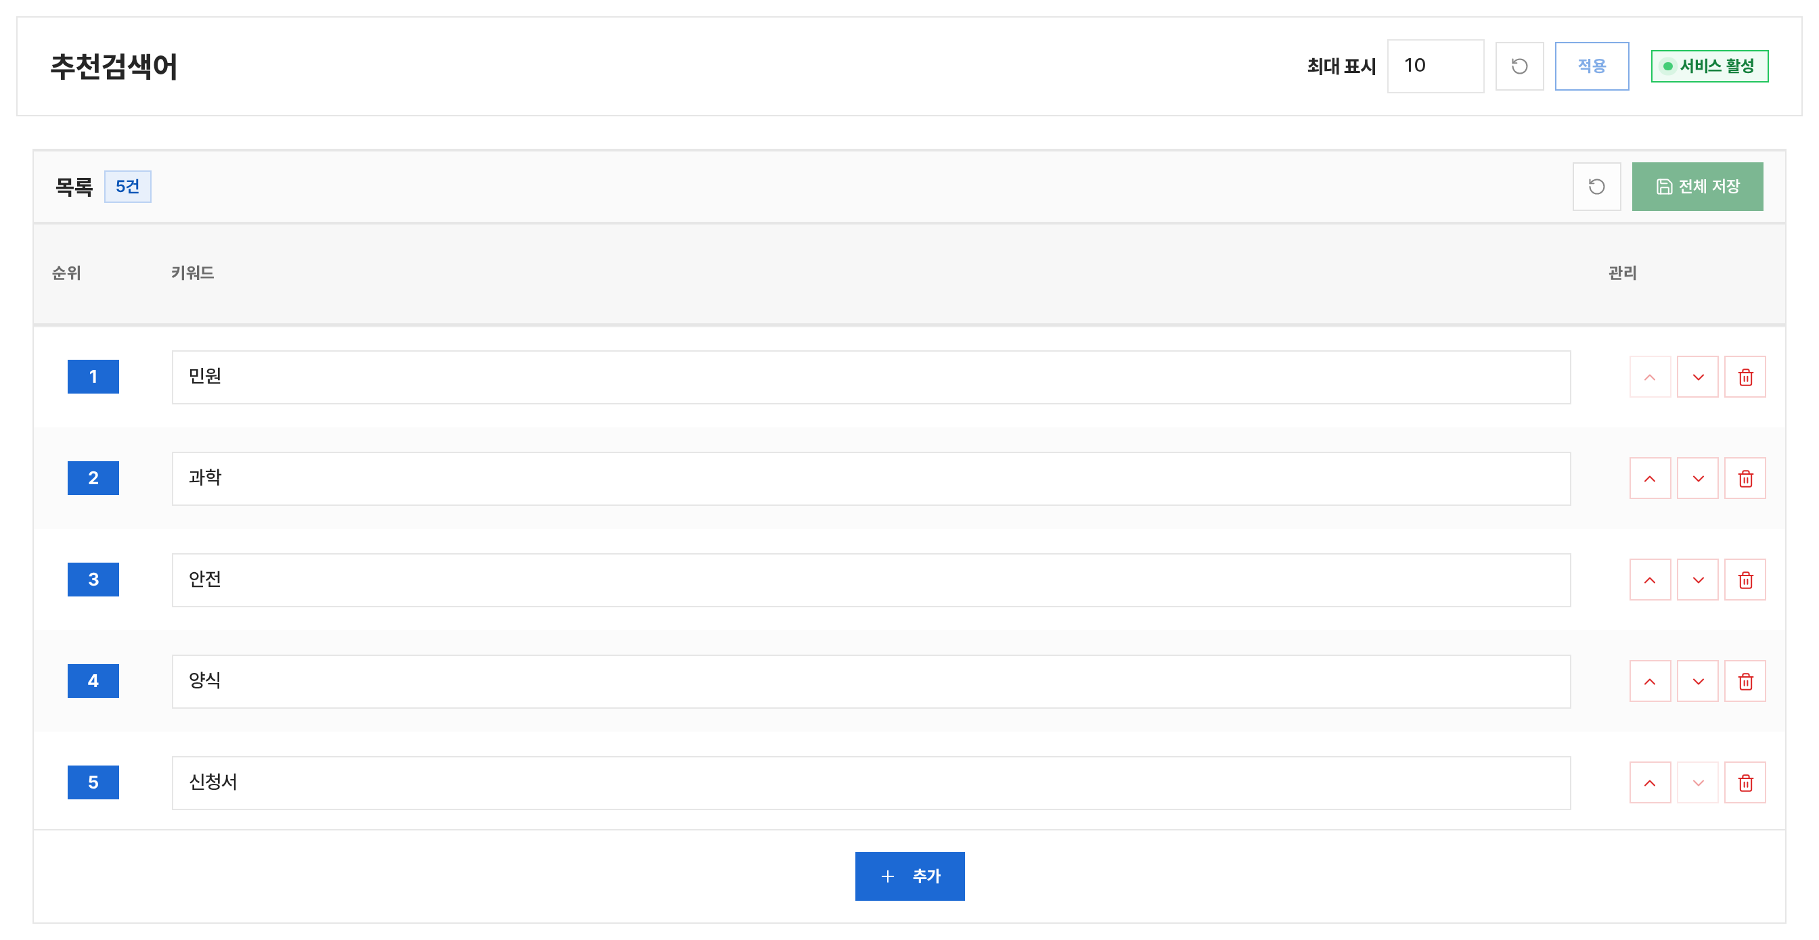
Task: Select rank badge 2
Action: pos(93,479)
